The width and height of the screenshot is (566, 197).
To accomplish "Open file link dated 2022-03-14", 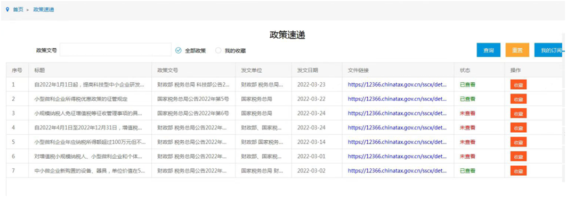I will coord(398,142).
